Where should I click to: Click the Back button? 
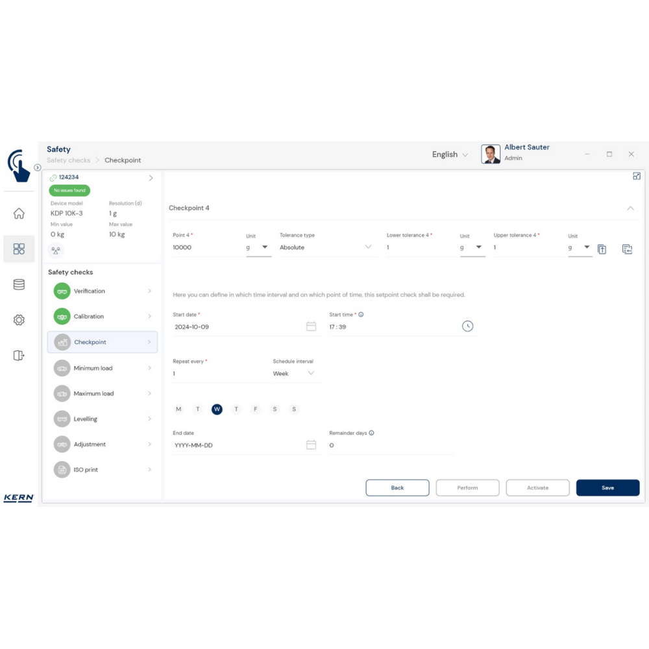click(397, 488)
